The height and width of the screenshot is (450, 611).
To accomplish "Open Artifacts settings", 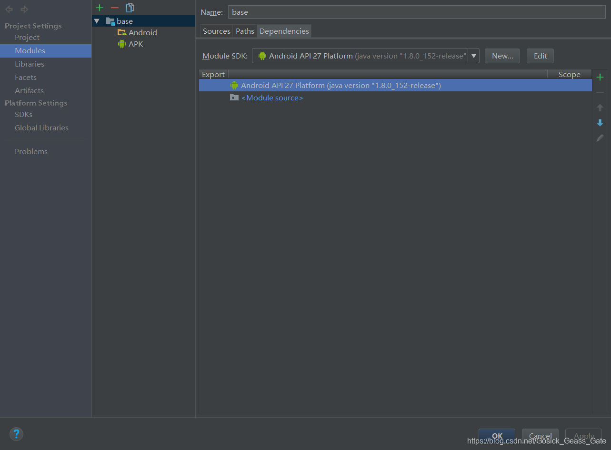I will tap(29, 90).
